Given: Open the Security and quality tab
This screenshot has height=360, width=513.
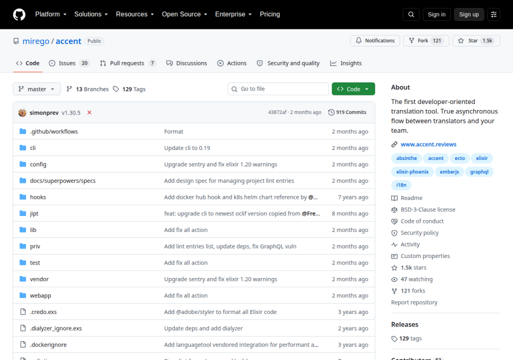Looking at the screenshot, I should pyautogui.click(x=288, y=63).
